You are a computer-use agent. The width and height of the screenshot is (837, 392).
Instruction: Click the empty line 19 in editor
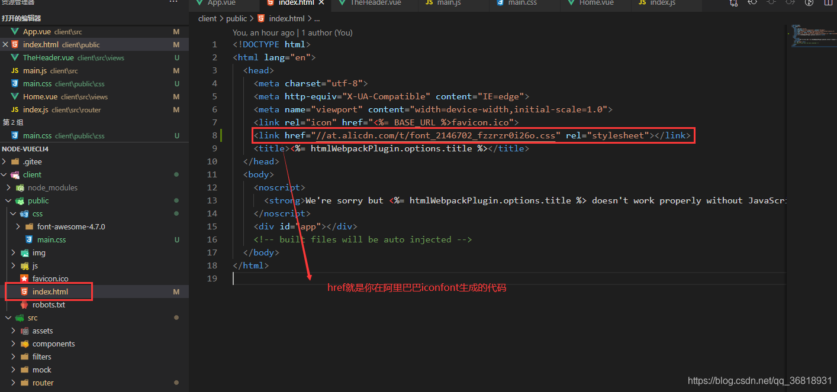click(x=509, y=278)
